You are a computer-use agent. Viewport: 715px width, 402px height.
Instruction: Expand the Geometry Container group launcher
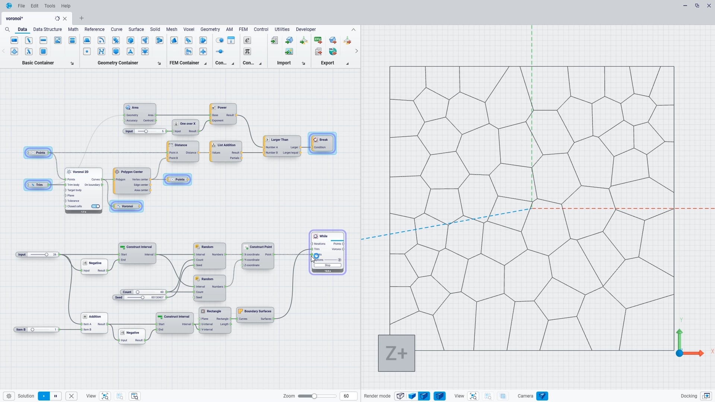point(159,63)
